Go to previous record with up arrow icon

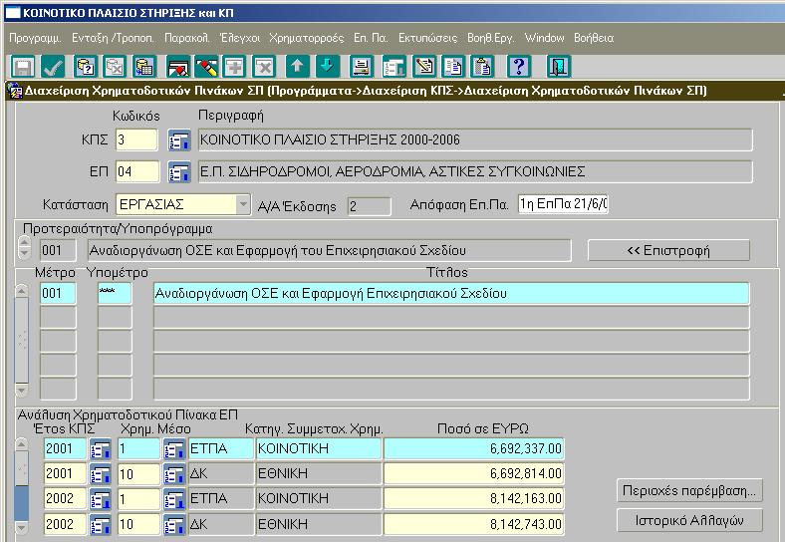click(x=298, y=67)
